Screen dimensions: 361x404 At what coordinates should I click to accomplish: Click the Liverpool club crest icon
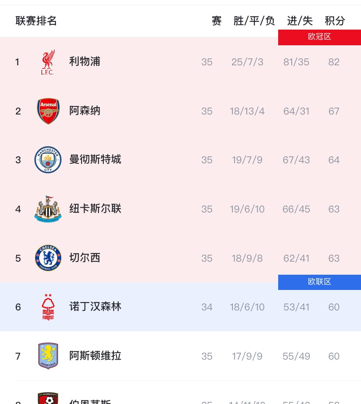(48, 62)
